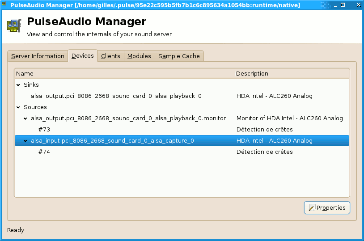Viewport: 364px width, 241px height.
Task: Click the sink's 'HDA Intel - ALC260 Analog' description
Action: click(275, 96)
